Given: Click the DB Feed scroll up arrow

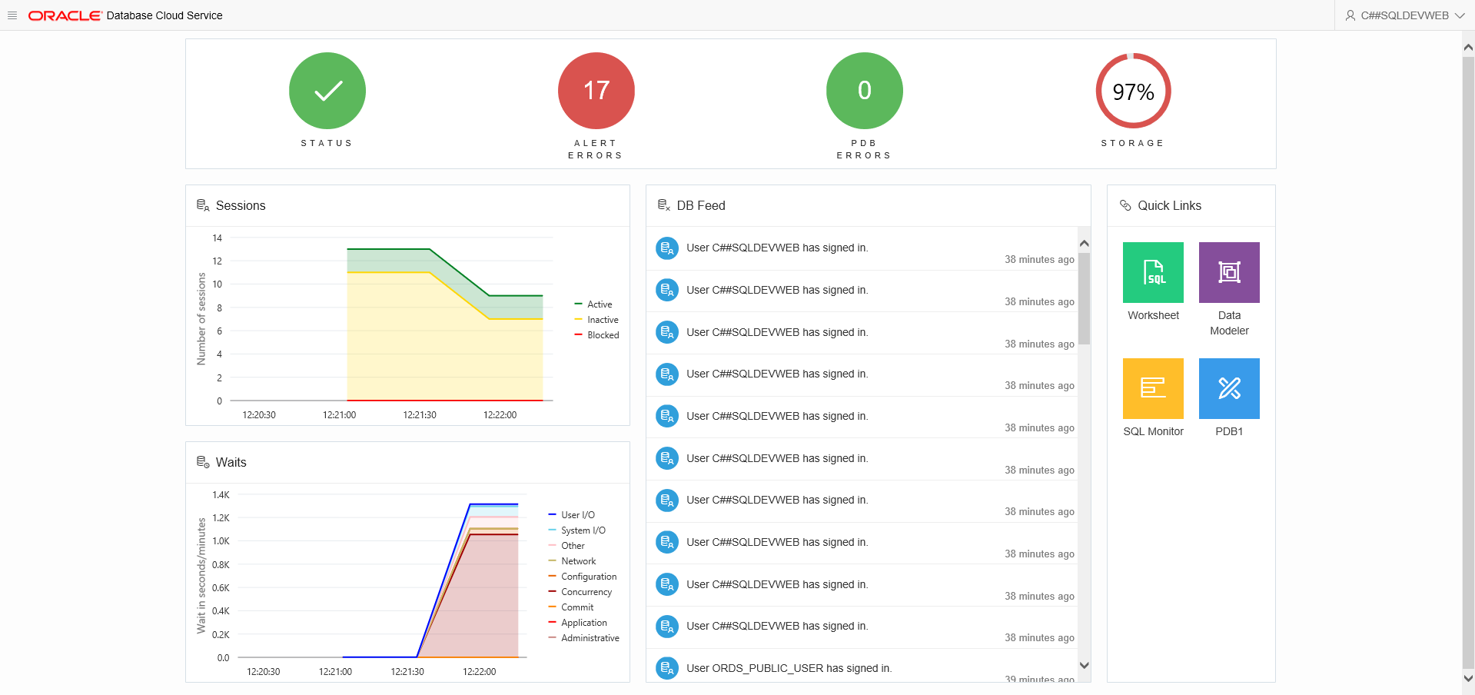Looking at the screenshot, I should tap(1084, 244).
